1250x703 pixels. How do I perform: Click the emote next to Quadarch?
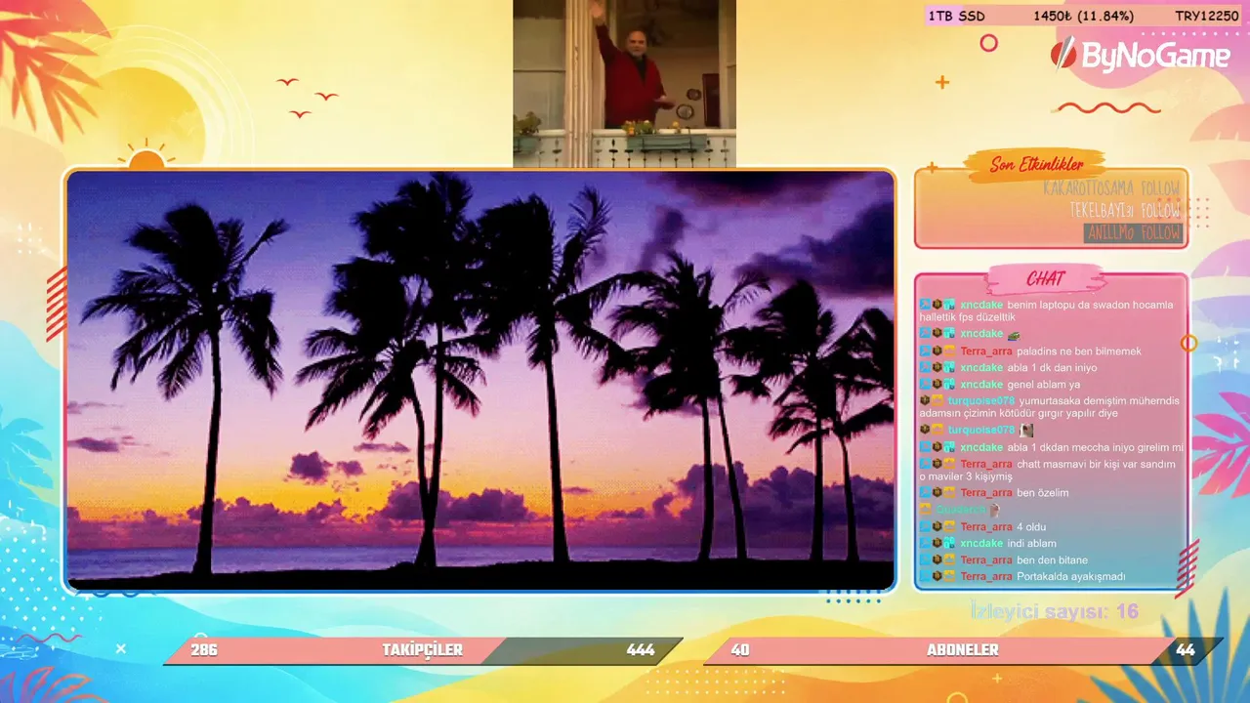point(995,510)
